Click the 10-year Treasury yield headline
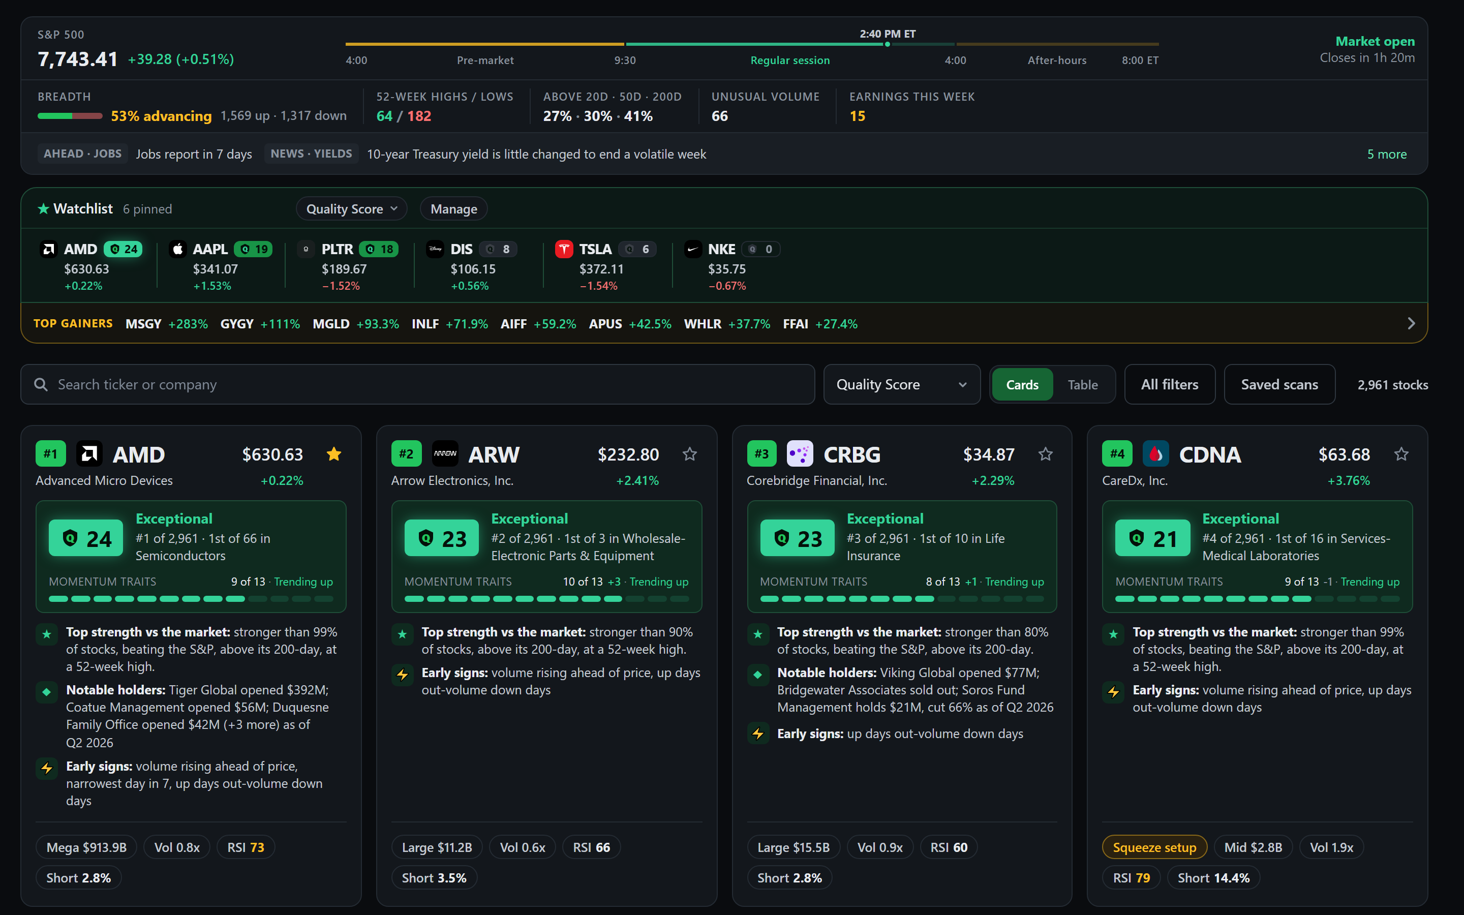The image size is (1464, 915). point(537,155)
